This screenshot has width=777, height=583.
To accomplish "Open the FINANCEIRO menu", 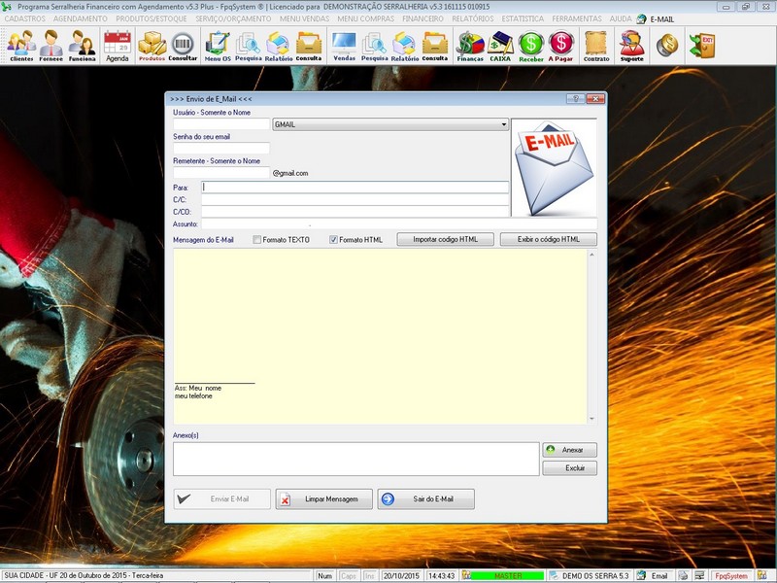I will (x=422, y=18).
